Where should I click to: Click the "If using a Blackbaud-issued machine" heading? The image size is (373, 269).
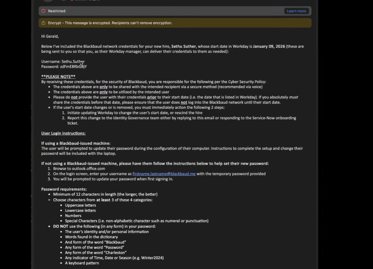click(76, 144)
